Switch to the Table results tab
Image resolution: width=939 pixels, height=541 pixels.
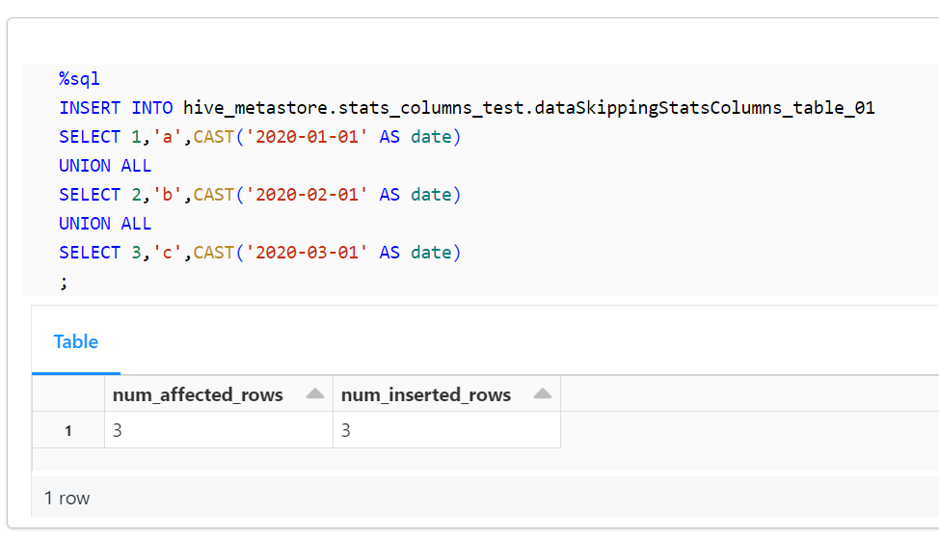click(x=75, y=341)
